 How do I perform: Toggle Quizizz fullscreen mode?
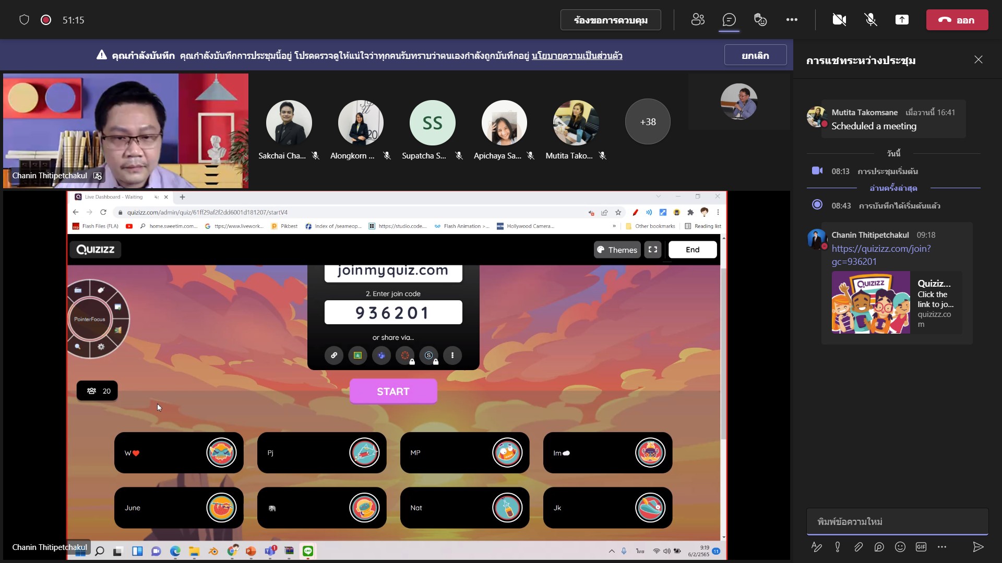[653, 250]
